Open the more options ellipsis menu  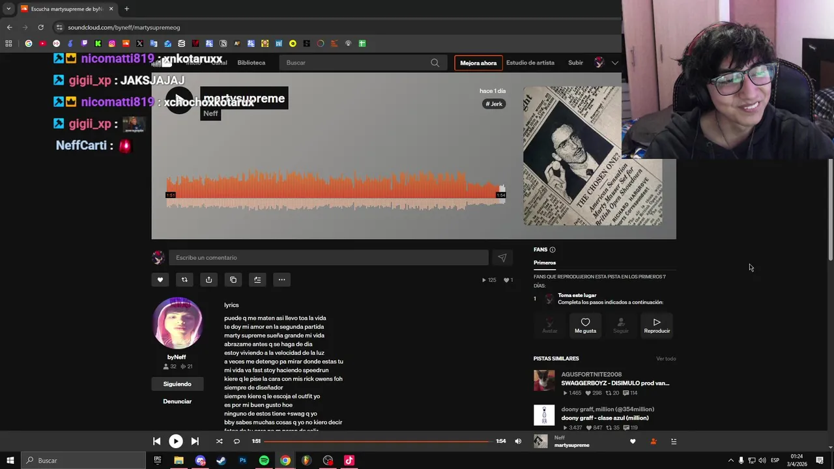coord(281,280)
